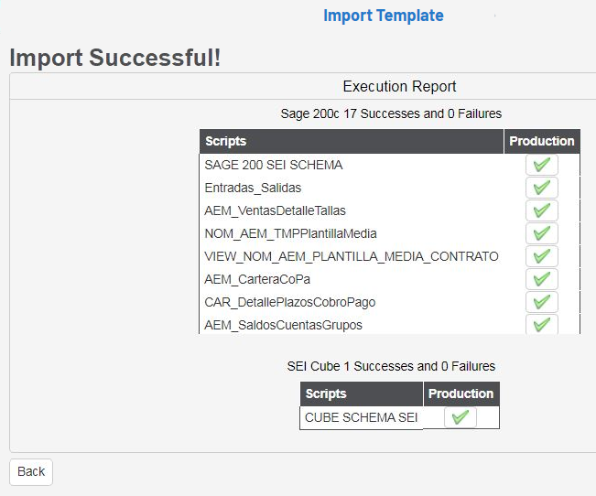Click Production header in Sage 200c table
This screenshot has width=596, height=496.
[542, 141]
